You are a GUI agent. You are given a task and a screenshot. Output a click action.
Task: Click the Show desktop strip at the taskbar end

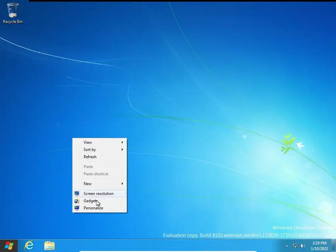[x=333, y=245]
